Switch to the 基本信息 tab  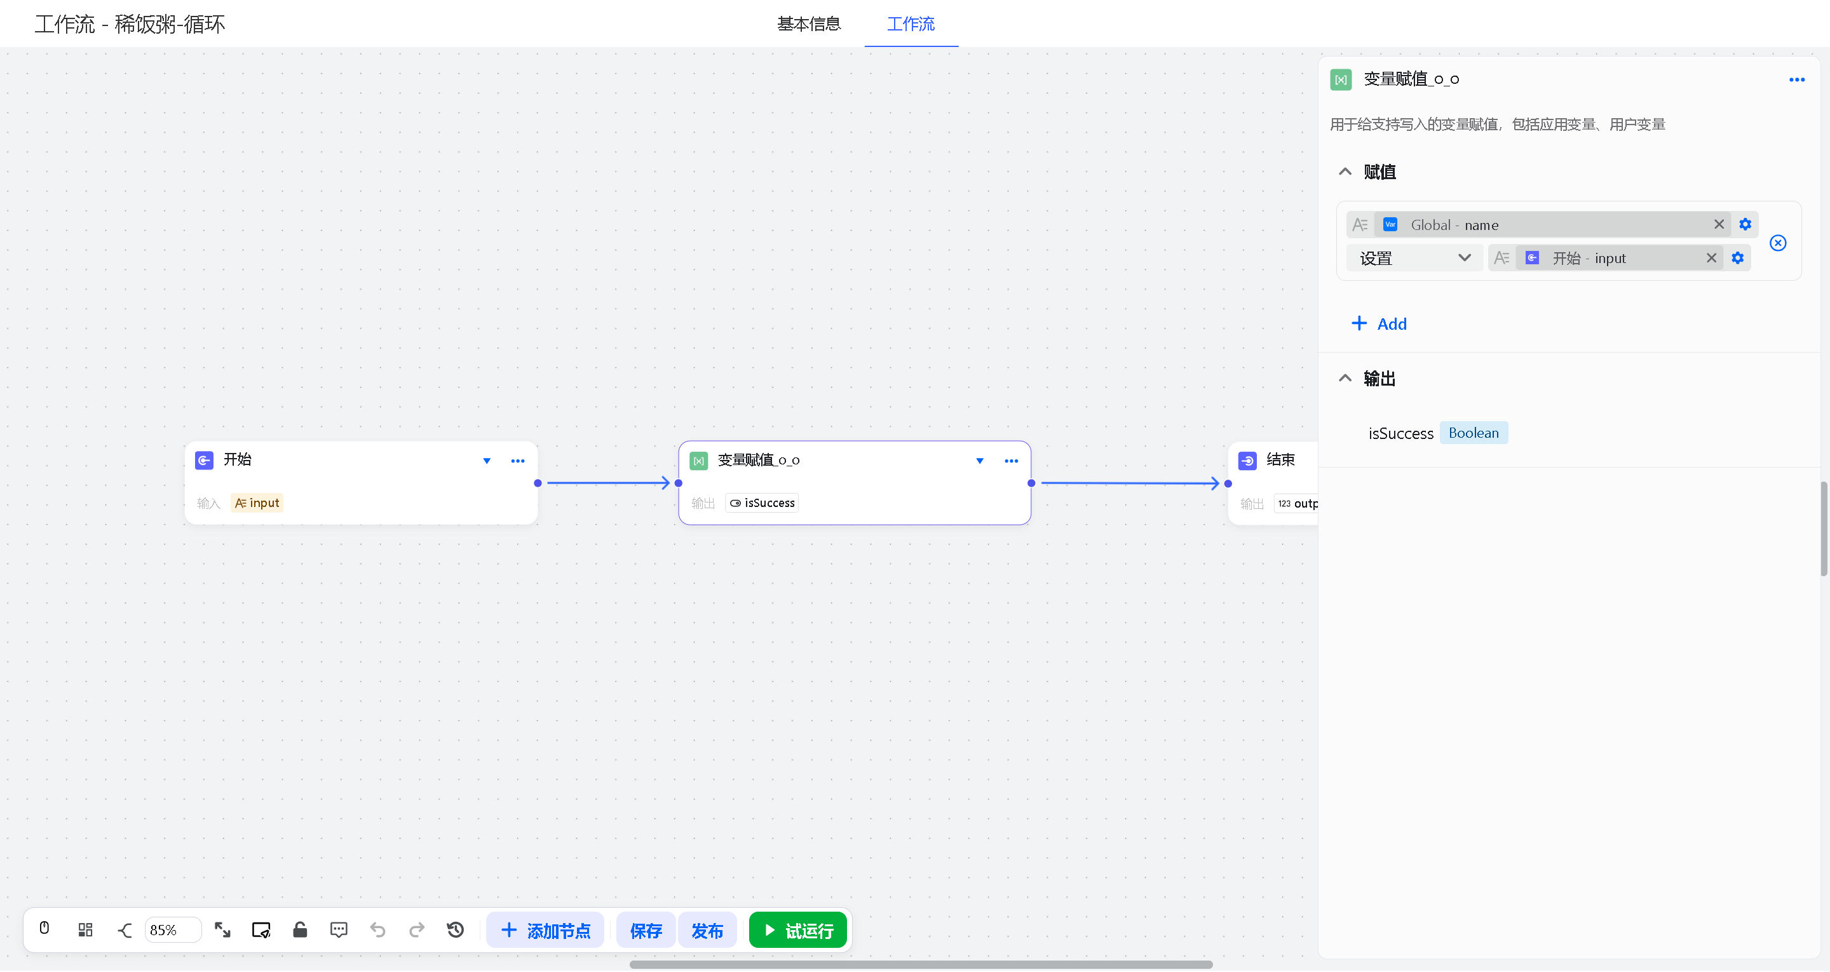[808, 24]
